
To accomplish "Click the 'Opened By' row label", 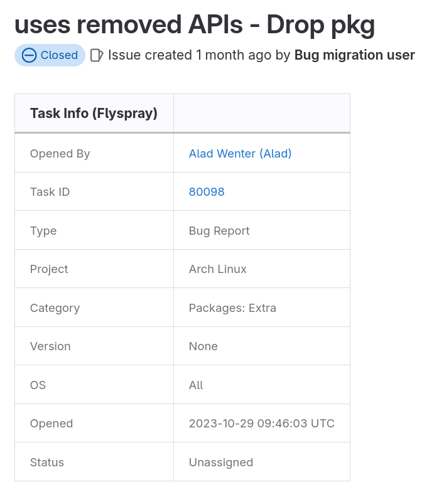I will (60, 153).
